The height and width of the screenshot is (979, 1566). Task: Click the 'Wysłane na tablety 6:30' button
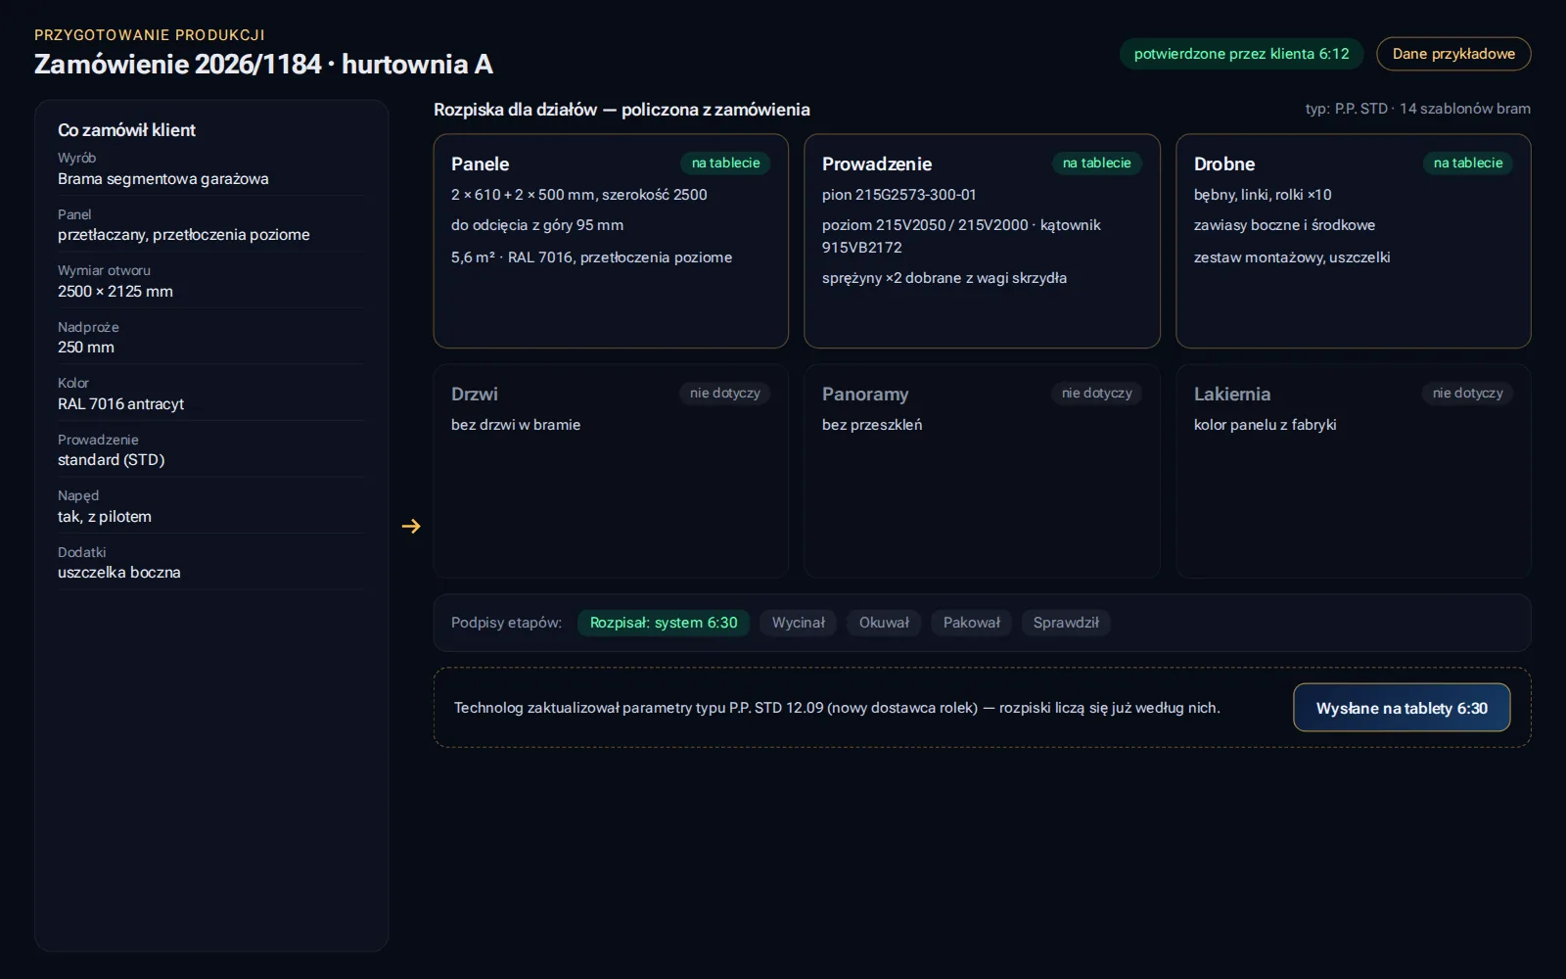click(x=1402, y=708)
